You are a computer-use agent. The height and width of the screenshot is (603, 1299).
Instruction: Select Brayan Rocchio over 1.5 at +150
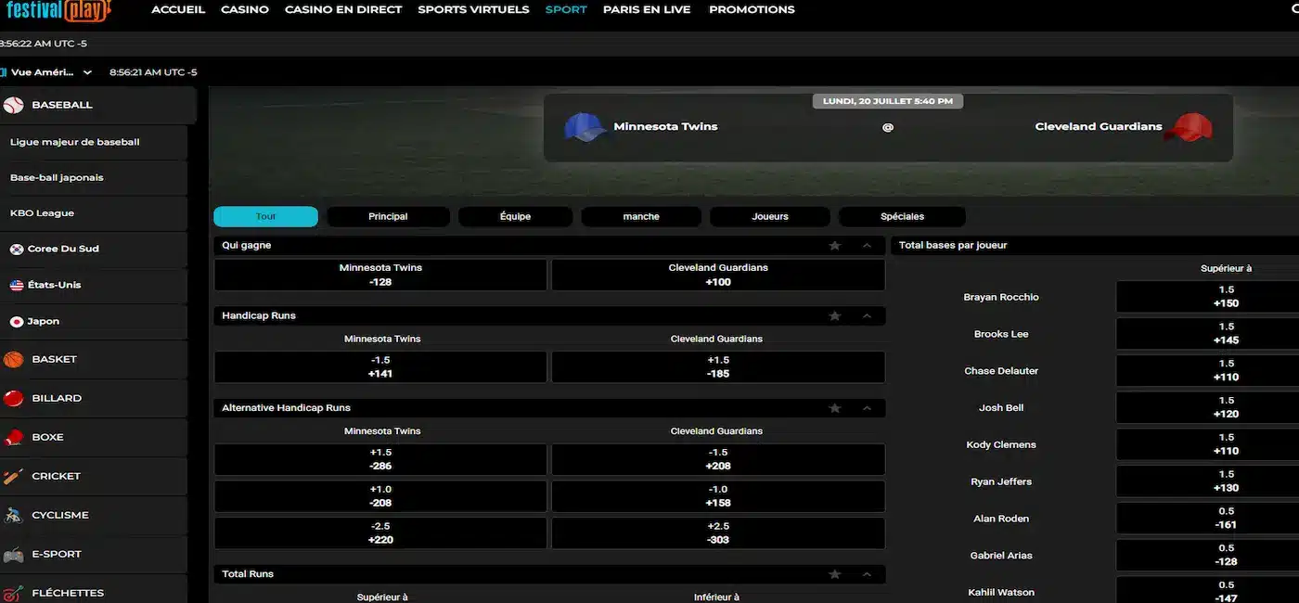(x=1207, y=297)
